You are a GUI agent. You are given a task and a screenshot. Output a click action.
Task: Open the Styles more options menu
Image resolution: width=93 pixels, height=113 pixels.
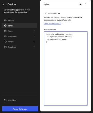coord(86,4)
